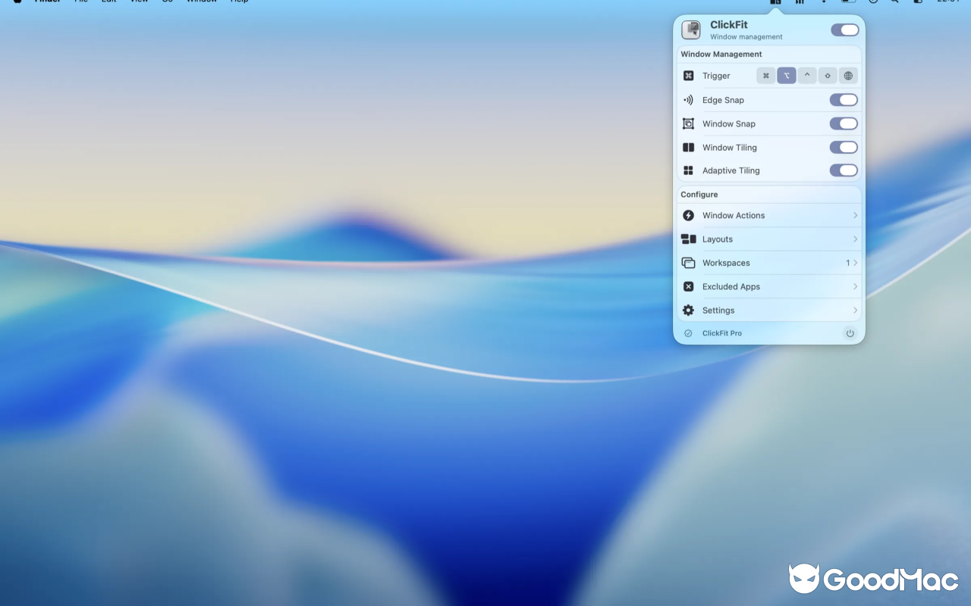Click the Settings gear icon

pos(688,311)
